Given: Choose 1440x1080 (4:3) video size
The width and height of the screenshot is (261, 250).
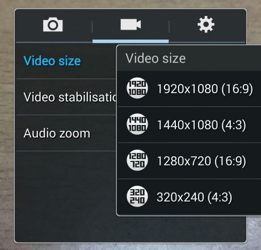Looking at the screenshot, I should click(189, 124).
